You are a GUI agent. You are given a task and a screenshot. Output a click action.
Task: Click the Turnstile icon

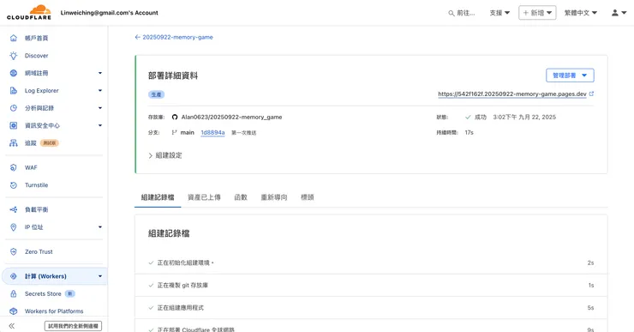tap(14, 185)
